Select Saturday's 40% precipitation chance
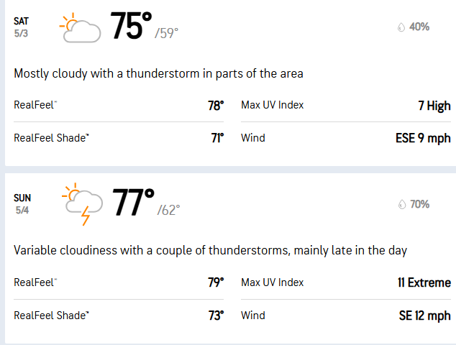The width and height of the screenshot is (456, 345). (x=419, y=27)
